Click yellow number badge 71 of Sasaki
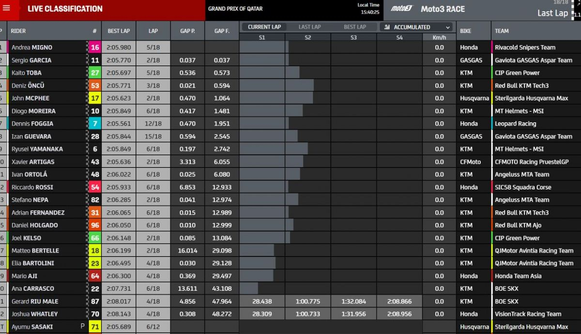 coord(95,327)
